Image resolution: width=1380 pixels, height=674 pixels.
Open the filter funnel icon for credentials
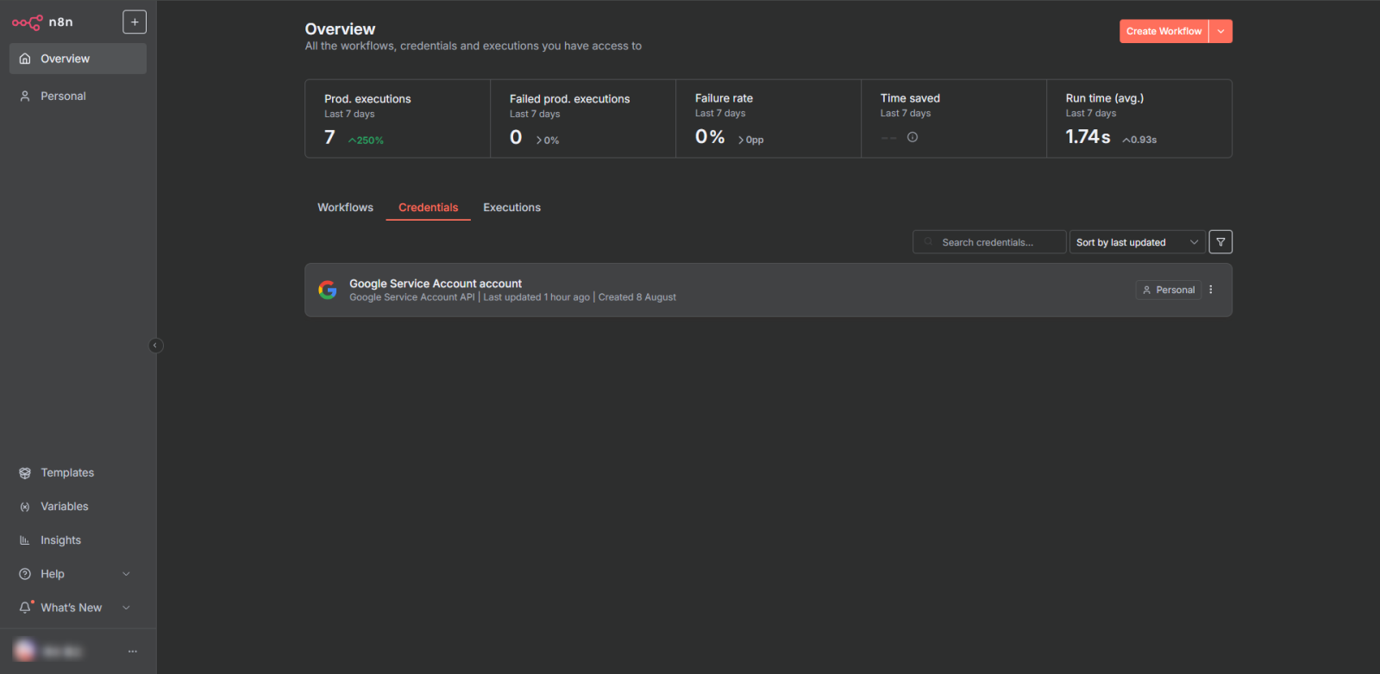coord(1220,242)
